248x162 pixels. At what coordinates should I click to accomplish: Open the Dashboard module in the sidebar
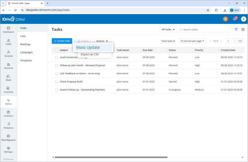click(9, 30)
